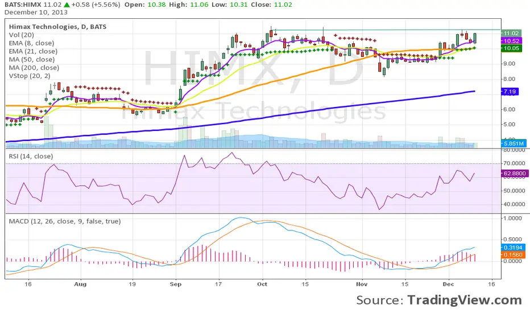The width and height of the screenshot is (530, 313).
Task: Click the EMA (21, close) indicator label
Action: point(33,51)
